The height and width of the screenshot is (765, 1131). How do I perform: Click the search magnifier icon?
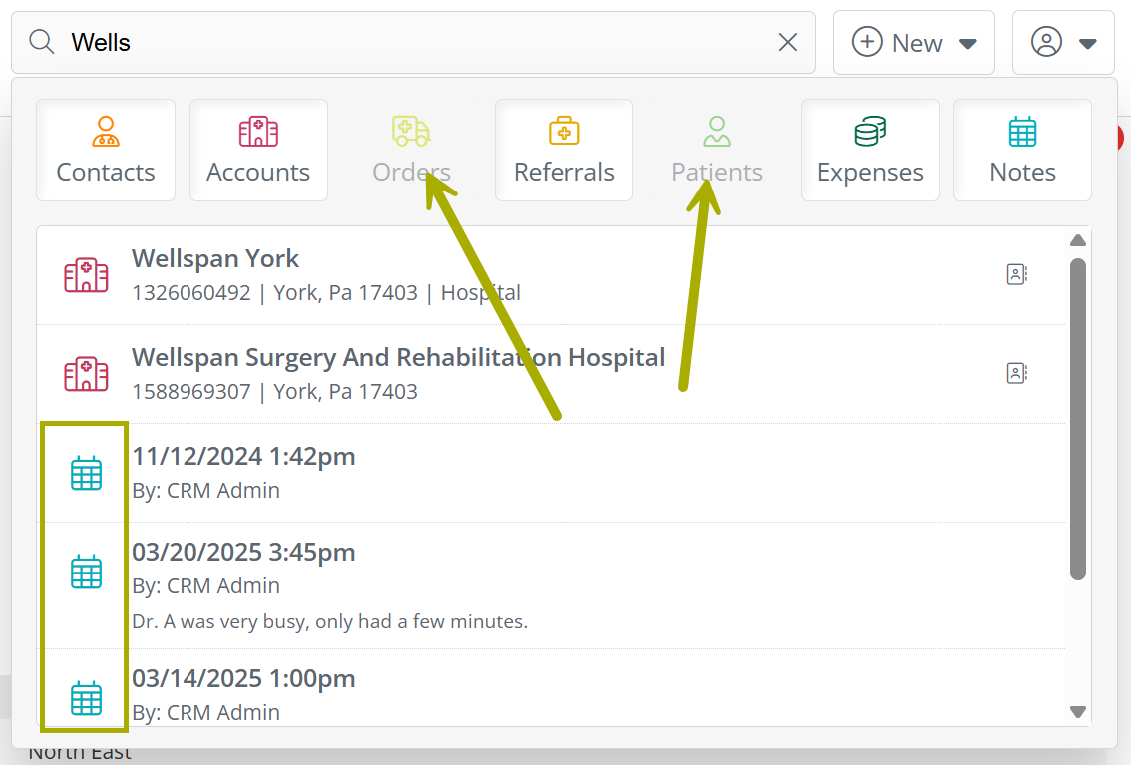coord(42,42)
